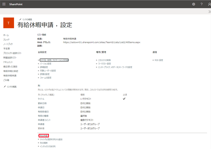Open the user account icon
211x149 pixels.
point(209,4)
